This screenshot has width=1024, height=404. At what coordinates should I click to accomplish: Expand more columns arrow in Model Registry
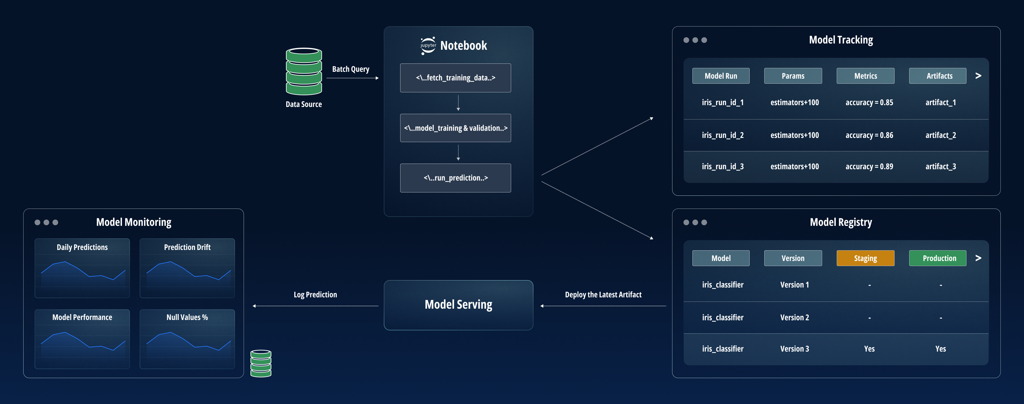[x=978, y=258]
